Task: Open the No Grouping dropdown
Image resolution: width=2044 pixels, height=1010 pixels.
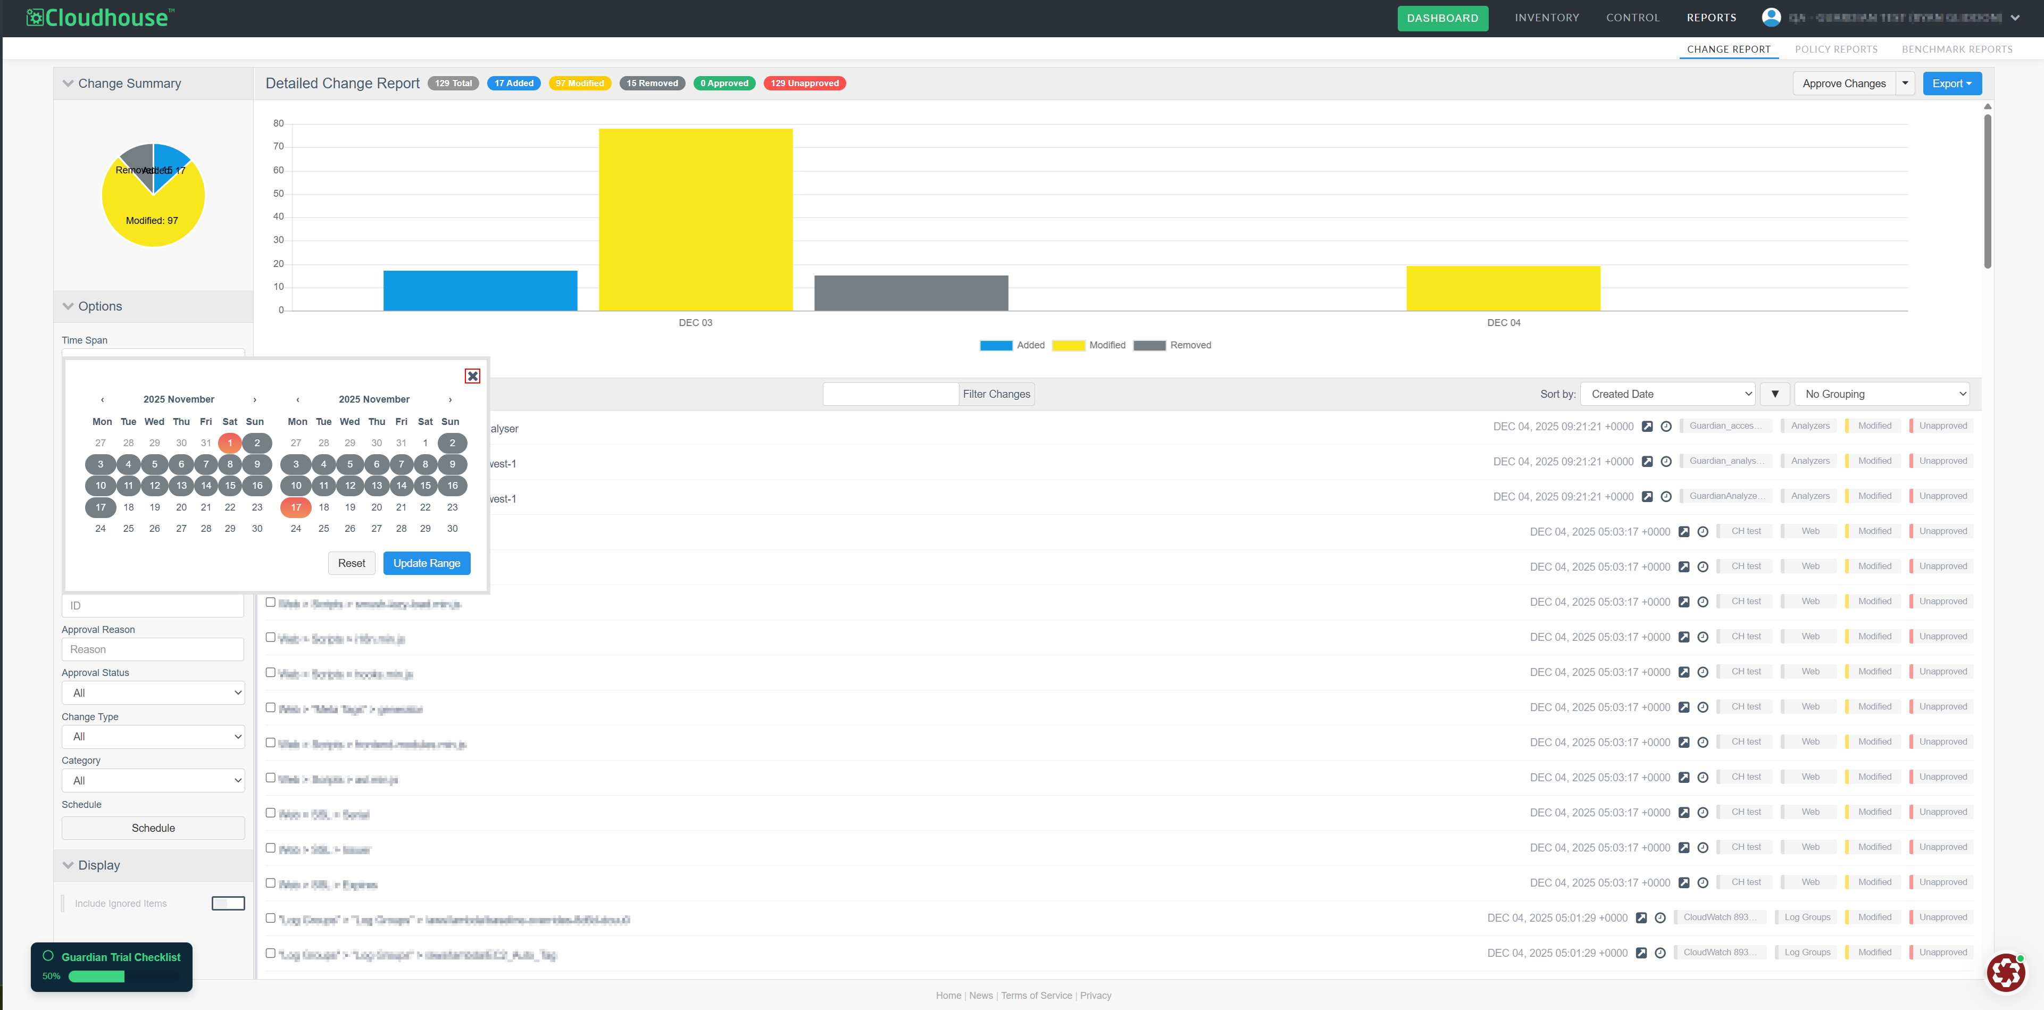Action: (1881, 394)
